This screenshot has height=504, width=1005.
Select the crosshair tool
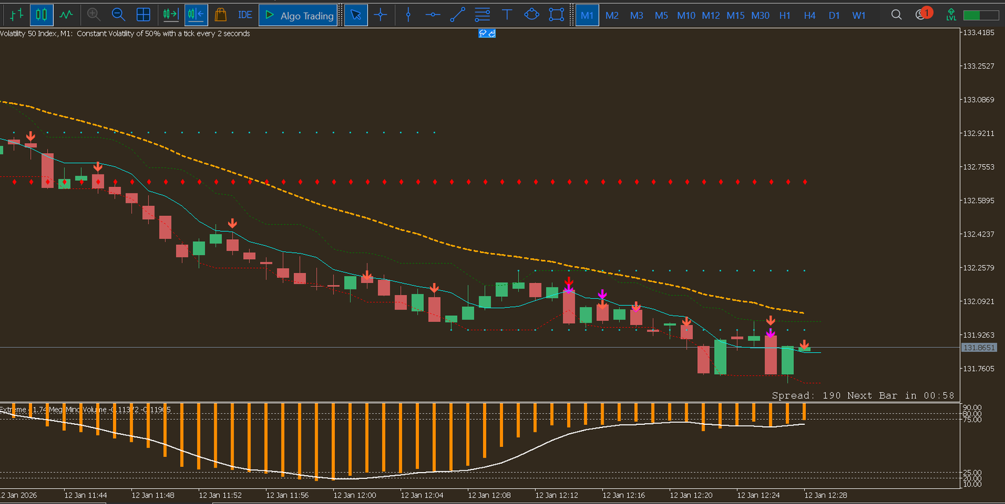(x=381, y=14)
